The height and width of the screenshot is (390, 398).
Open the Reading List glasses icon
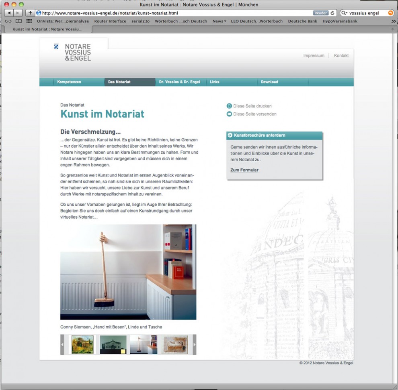point(8,21)
